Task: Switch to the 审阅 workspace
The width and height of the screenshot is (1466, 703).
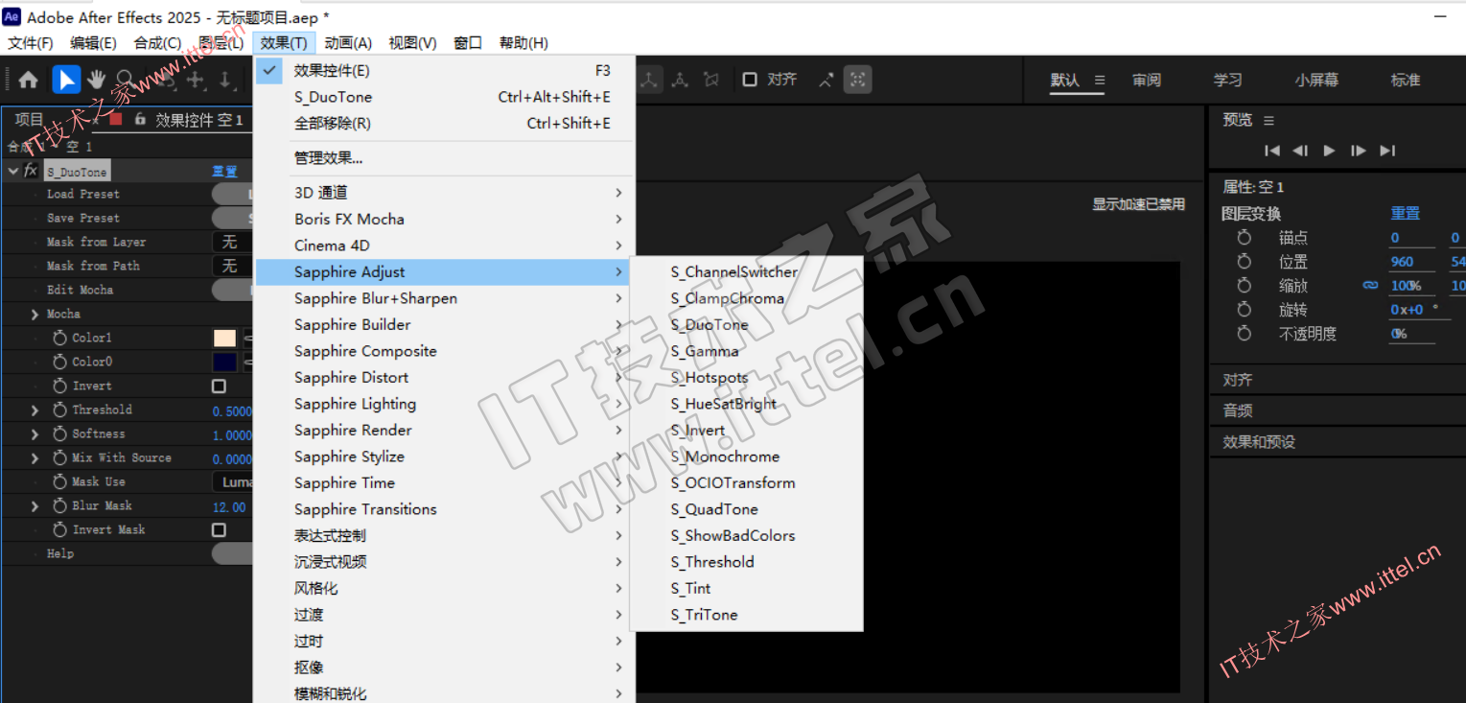Action: coord(1146,81)
